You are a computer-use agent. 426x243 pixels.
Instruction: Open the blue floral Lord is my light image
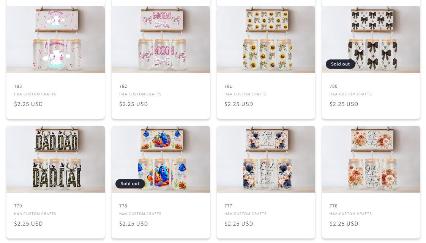[x=266, y=159]
